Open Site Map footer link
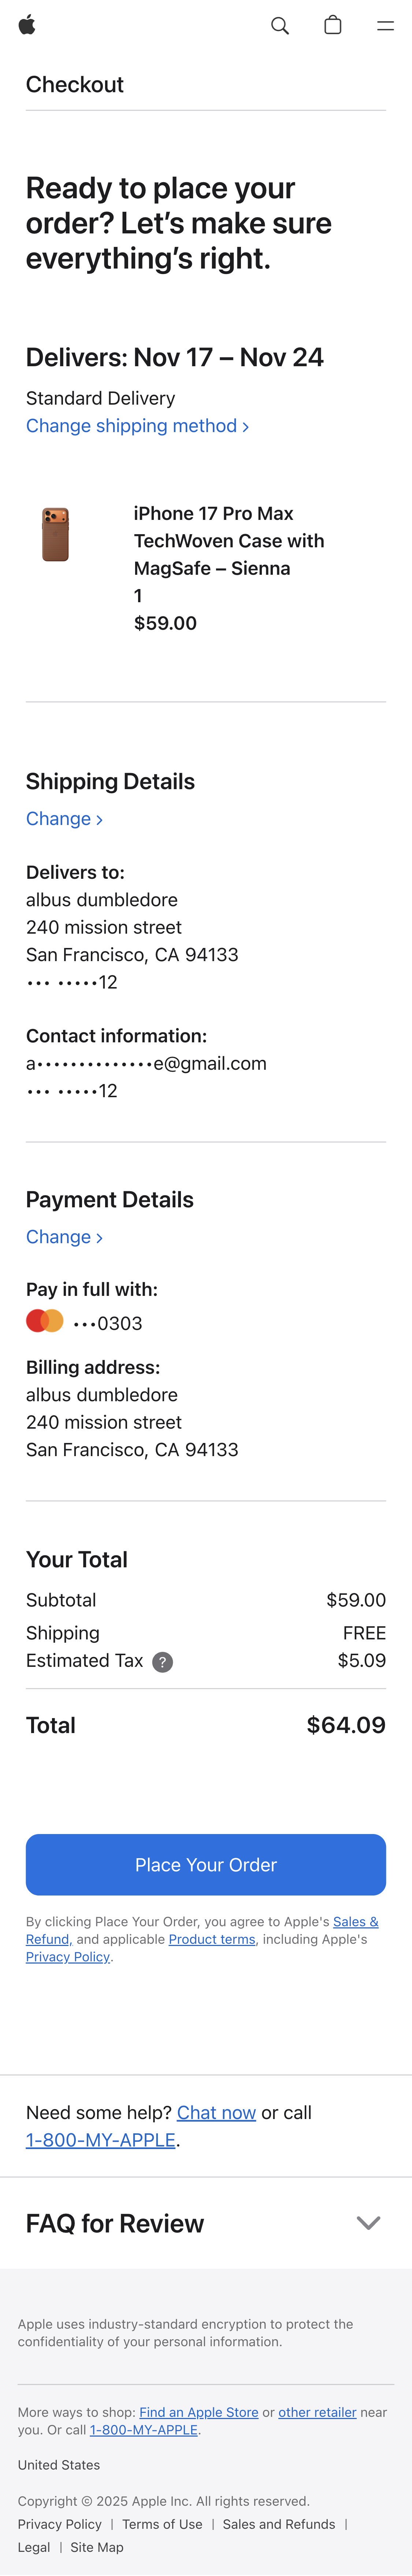The image size is (412, 2576). (97, 2547)
